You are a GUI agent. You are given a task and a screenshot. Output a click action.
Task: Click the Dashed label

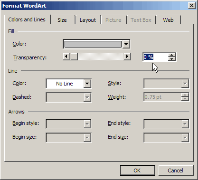pos(22,97)
